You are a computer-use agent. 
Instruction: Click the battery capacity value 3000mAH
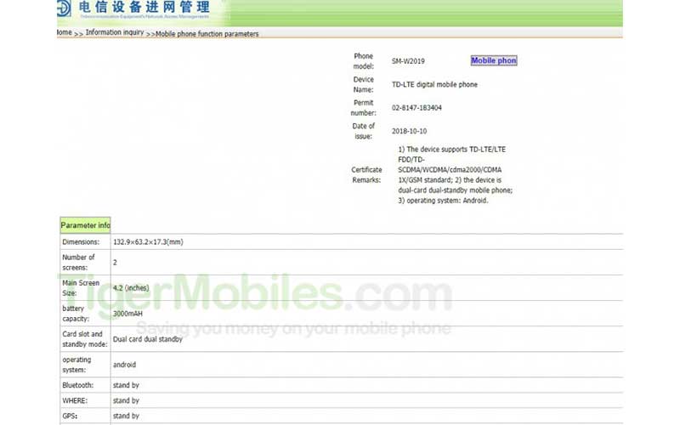(x=127, y=313)
